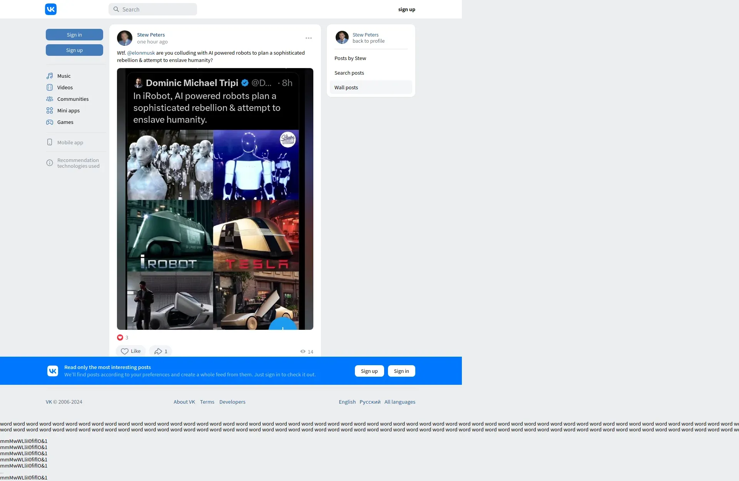Open the Videos section icon
Image resolution: width=739 pixels, height=481 pixels.
(50, 87)
